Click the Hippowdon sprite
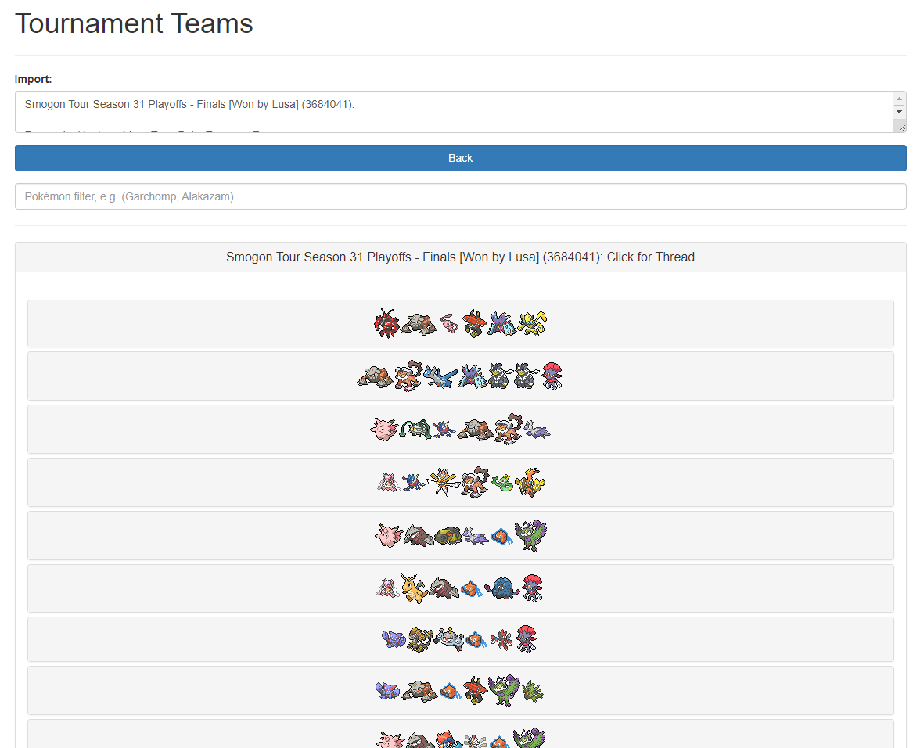This screenshot has height=748, width=913. (448, 536)
